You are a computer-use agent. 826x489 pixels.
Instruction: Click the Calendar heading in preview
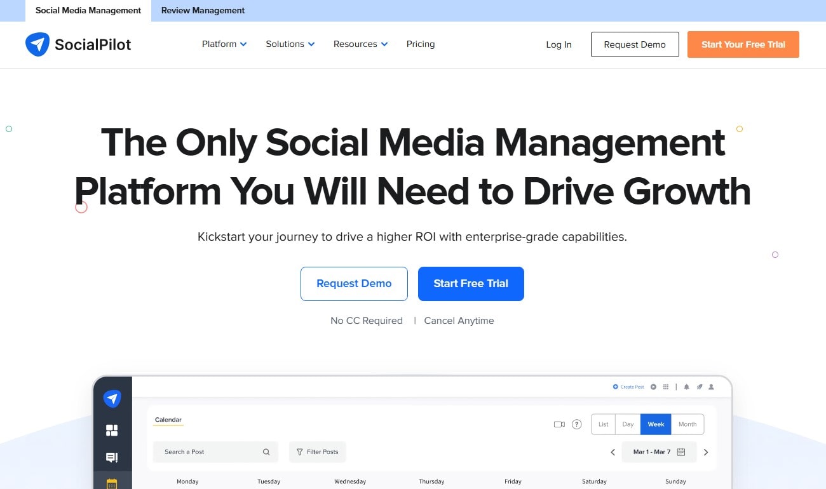click(168, 420)
